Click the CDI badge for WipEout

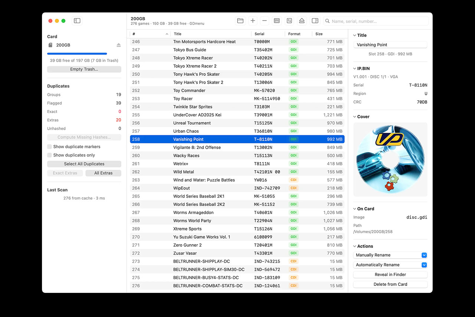tap(294, 188)
